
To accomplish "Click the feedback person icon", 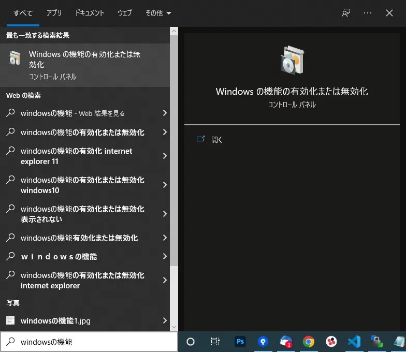I will pos(346,13).
